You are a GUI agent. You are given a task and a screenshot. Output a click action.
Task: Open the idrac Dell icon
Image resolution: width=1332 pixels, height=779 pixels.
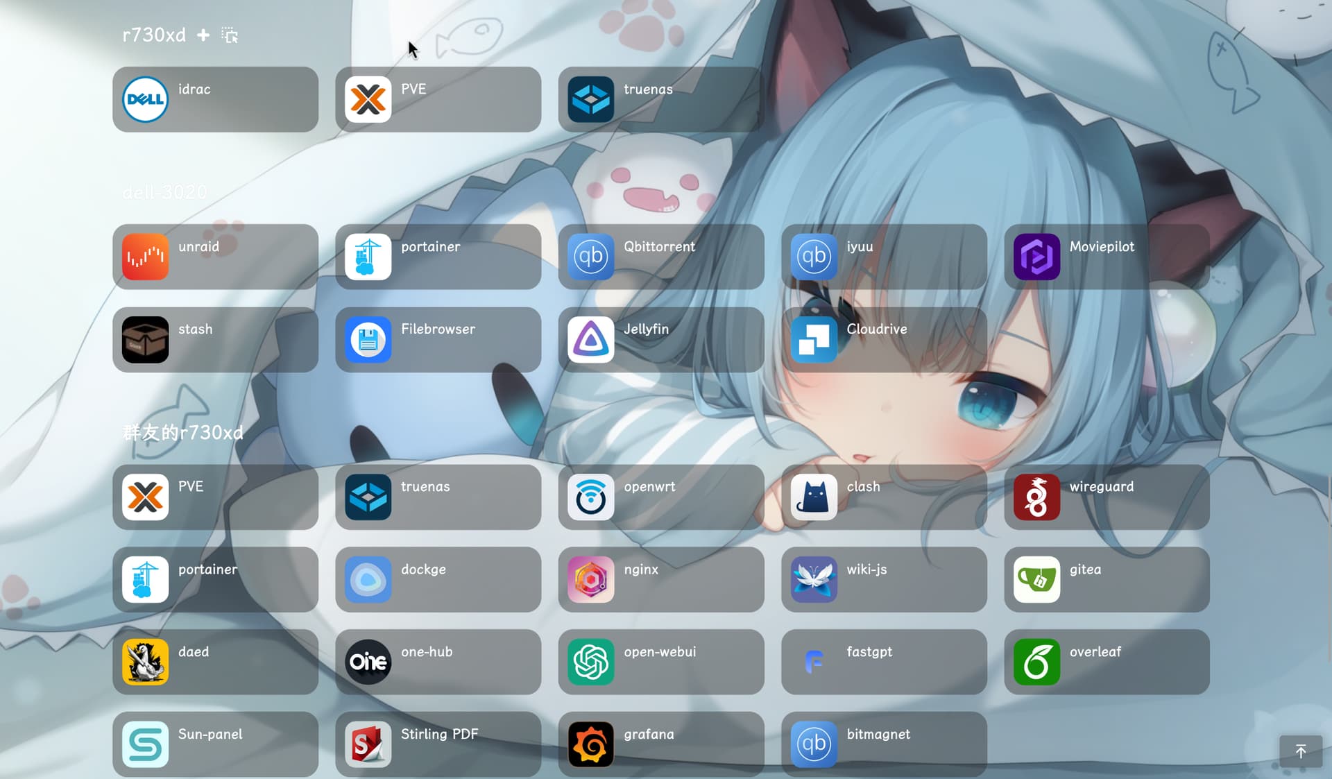tap(145, 99)
